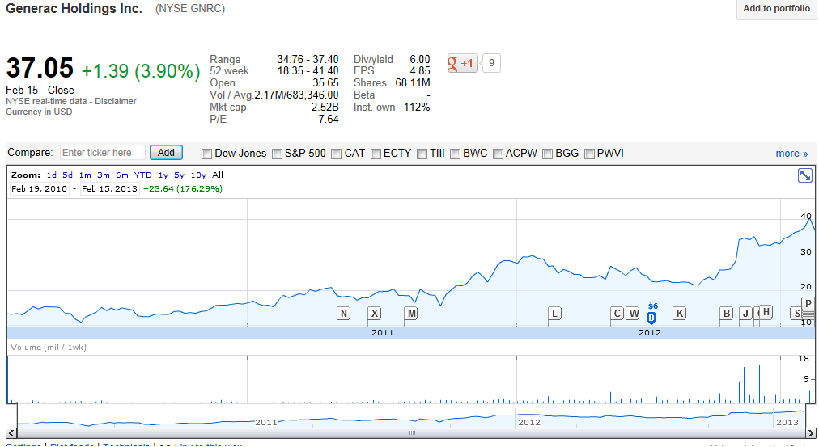Open news marker W on the chart
Image resolution: width=819 pixels, height=447 pixels.
pos(634,314)
